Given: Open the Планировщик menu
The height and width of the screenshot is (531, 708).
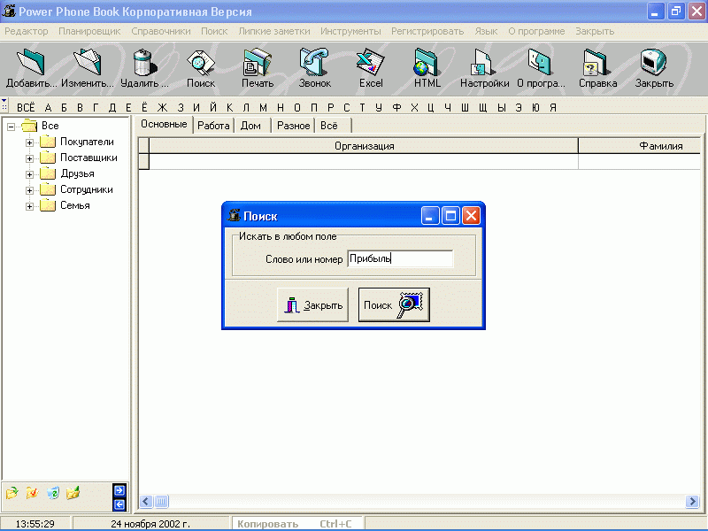Looking at the screenshot, I should [x=89, y=31].
